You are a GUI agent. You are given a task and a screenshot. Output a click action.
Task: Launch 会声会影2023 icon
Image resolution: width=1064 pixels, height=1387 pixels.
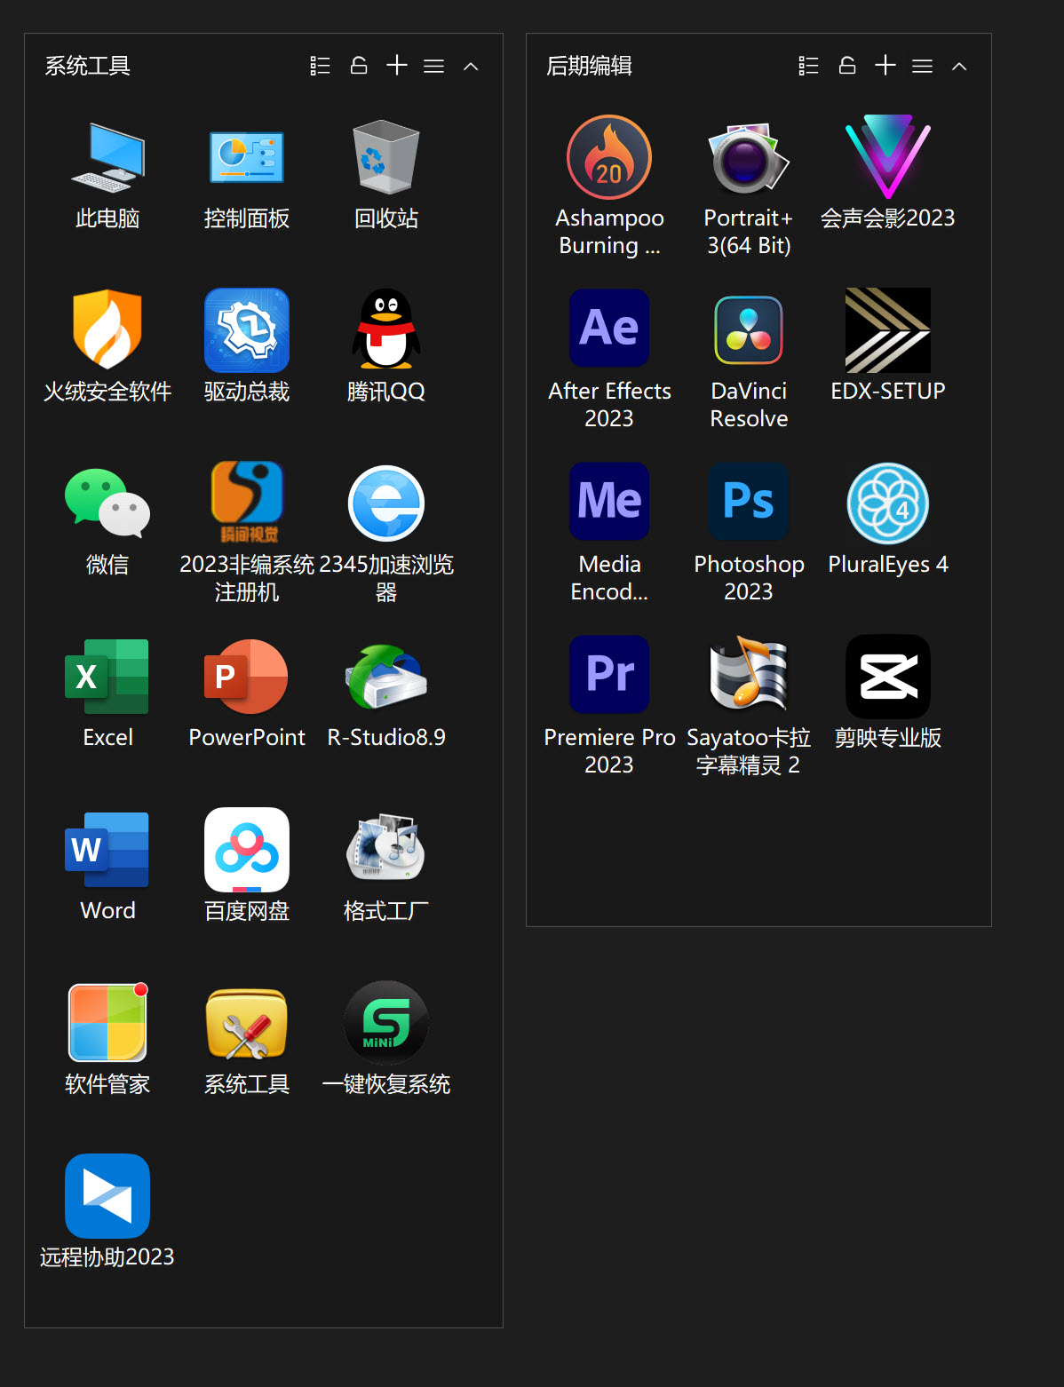point(888,156)
